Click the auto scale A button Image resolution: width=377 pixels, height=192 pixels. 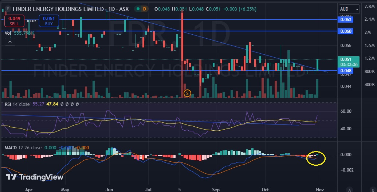tap(350, 189)
